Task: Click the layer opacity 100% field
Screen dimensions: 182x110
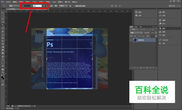Action: pyautogui.click(x=153, y=33)
